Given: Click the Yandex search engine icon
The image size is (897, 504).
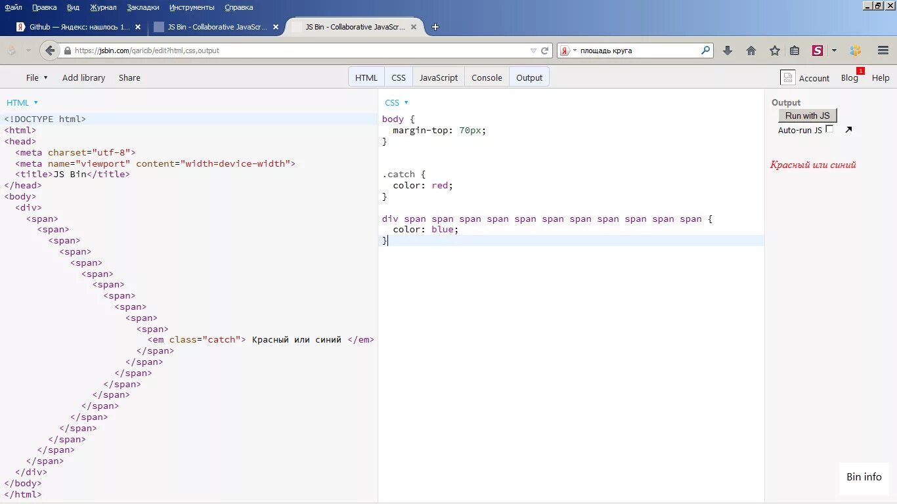Looking at the screenshot, I should pyautogui.click(x=565, y=51).
